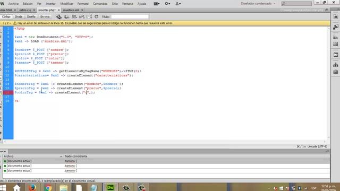Click line number 16 with error highlight
The image size is (340, 191).
8,92
